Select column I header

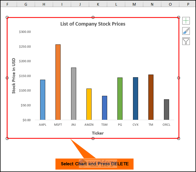coord(62,4)
